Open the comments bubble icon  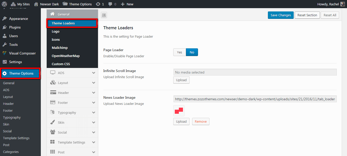coord(110,4)
